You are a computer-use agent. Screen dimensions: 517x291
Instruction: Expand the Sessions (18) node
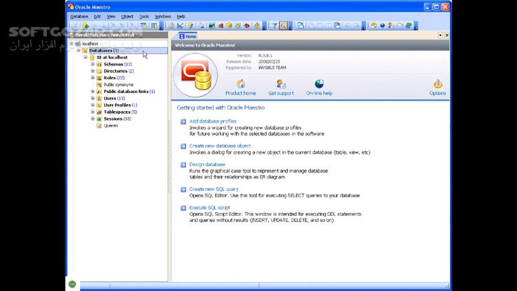click(92, 119)
